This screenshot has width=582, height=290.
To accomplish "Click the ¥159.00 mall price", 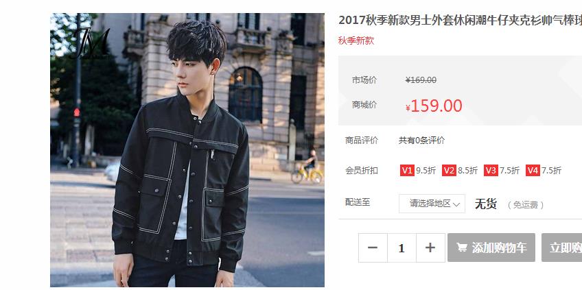I will click(x=434, y=106).
